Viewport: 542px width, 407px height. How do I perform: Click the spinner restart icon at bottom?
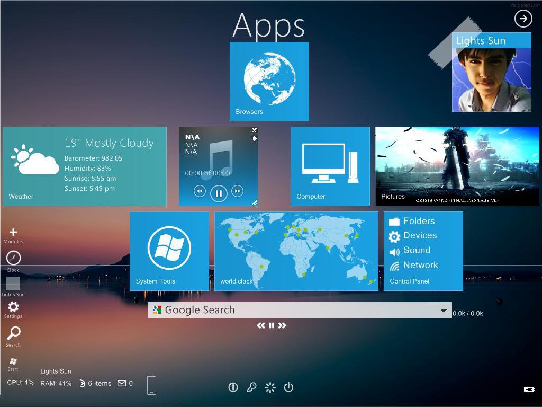(270, 387)
